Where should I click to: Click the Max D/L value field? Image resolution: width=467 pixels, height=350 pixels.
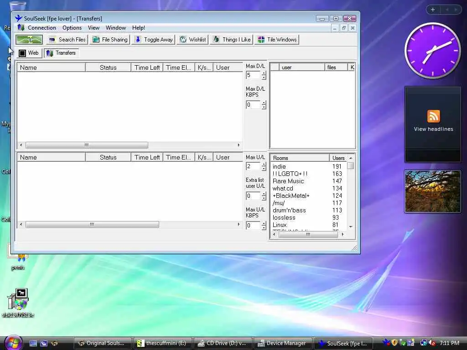253,75
